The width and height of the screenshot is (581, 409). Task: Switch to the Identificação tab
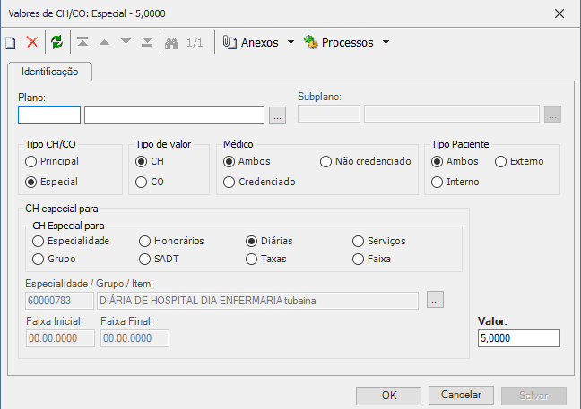pyautogui.click(x=50, y=71)
